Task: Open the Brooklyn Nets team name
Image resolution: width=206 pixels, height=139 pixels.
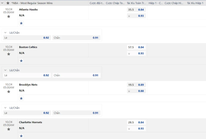Action: coord(28,85)
